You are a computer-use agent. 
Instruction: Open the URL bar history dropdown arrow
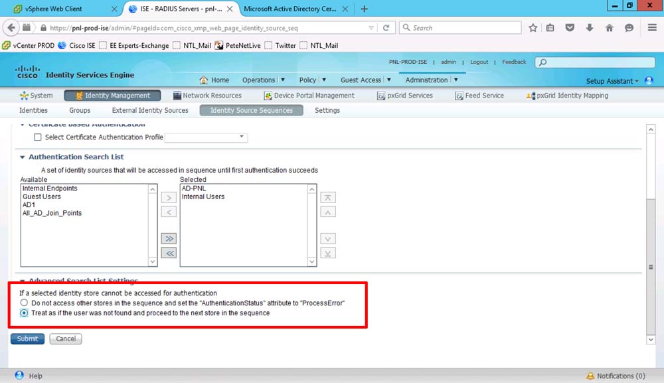(371, 28)
